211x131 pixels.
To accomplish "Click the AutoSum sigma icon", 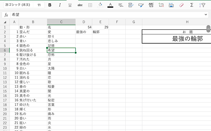I will coord(192,5).
